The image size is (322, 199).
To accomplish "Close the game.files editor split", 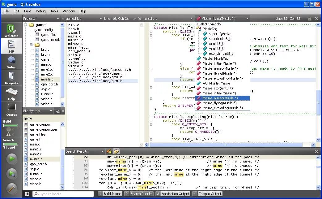I will pyautogui.click(x=140, y=19).
